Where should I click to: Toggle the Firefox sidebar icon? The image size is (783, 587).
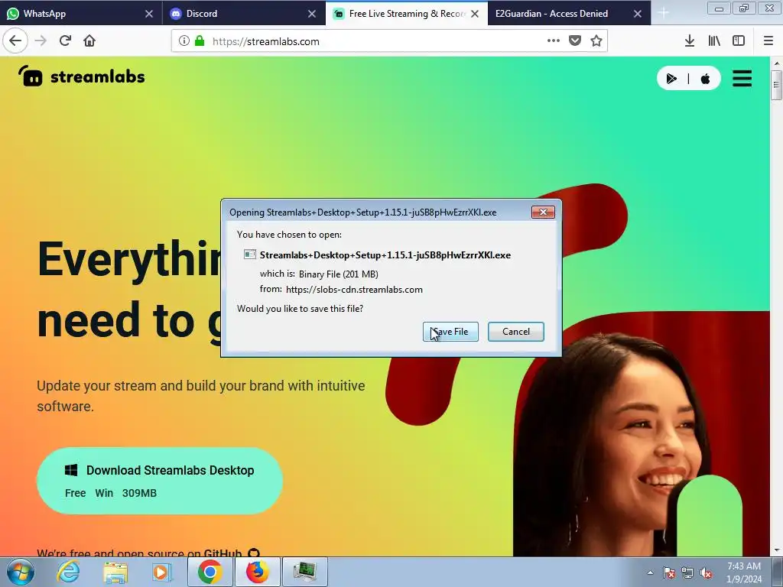pyautogui.click(x=739, y=41)
